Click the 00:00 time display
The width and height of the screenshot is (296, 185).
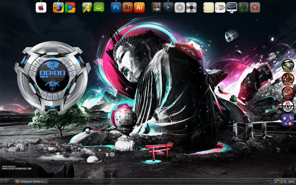tap(52, 73)
